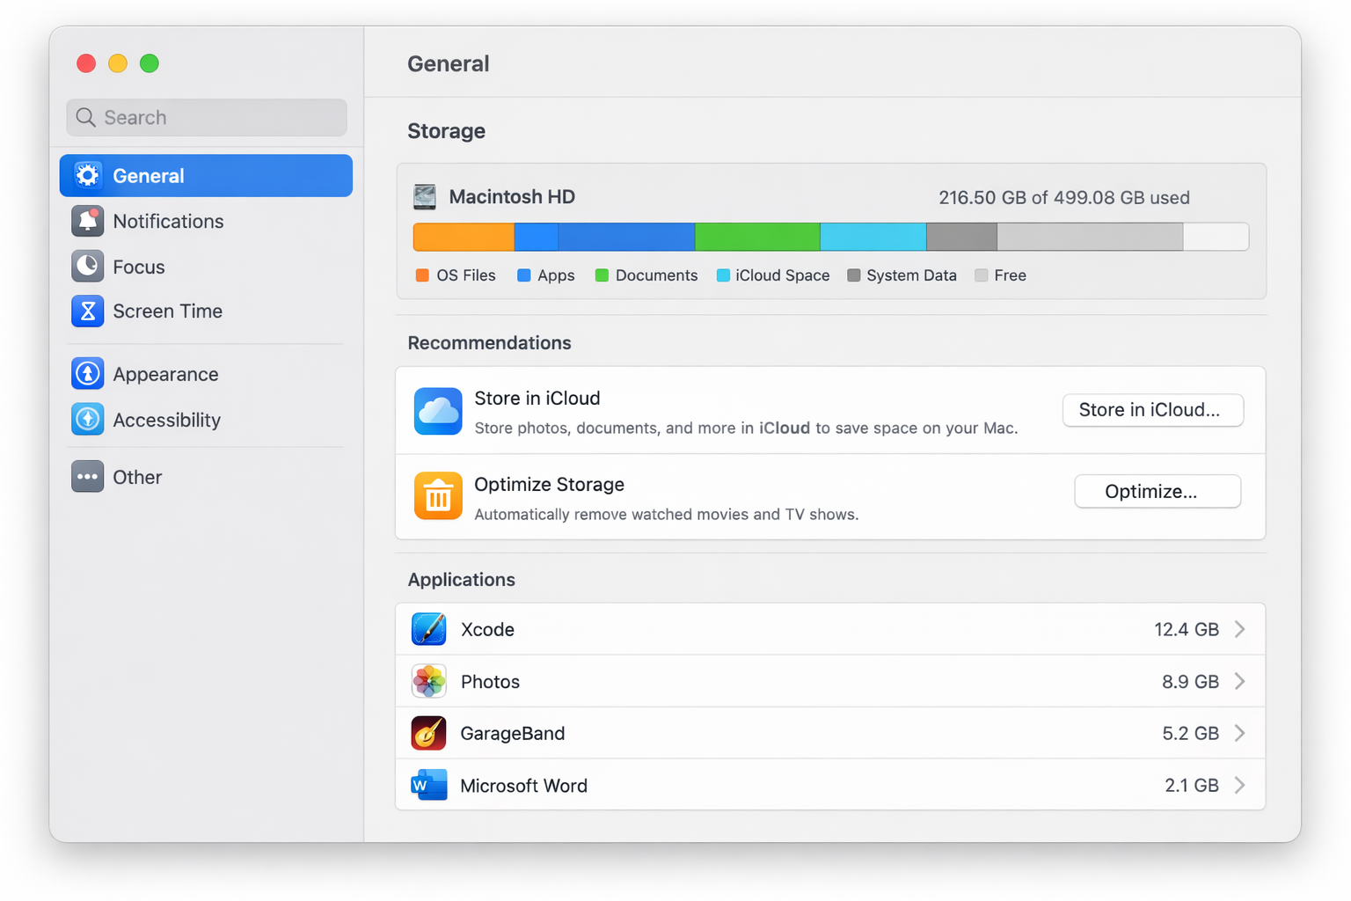The height and width of the screenshot is (901, 1351).
Task: Click the "GarageBand" application name
Action: pos(513,733)
